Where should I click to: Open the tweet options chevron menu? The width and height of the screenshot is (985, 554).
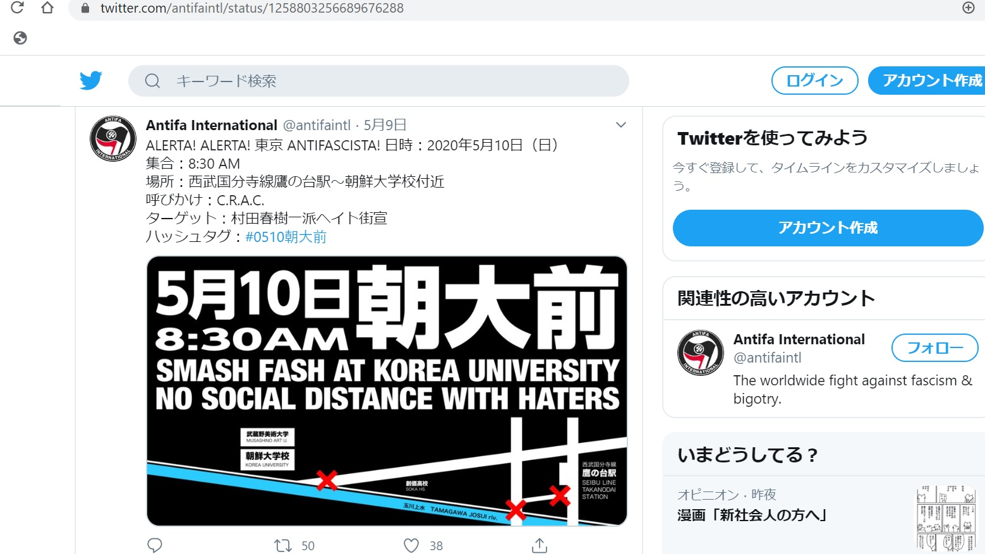coord(621,125)
